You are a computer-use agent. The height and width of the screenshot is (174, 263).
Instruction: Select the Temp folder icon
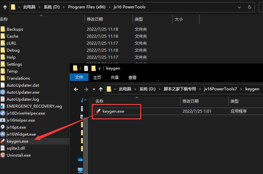(x=3, y=71)
